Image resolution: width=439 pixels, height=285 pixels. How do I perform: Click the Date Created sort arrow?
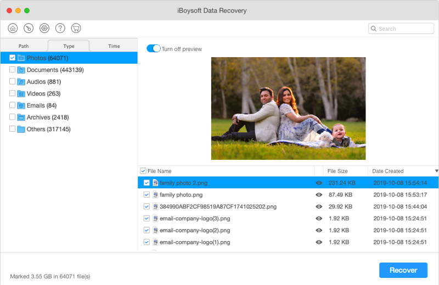tap(436, 171)
